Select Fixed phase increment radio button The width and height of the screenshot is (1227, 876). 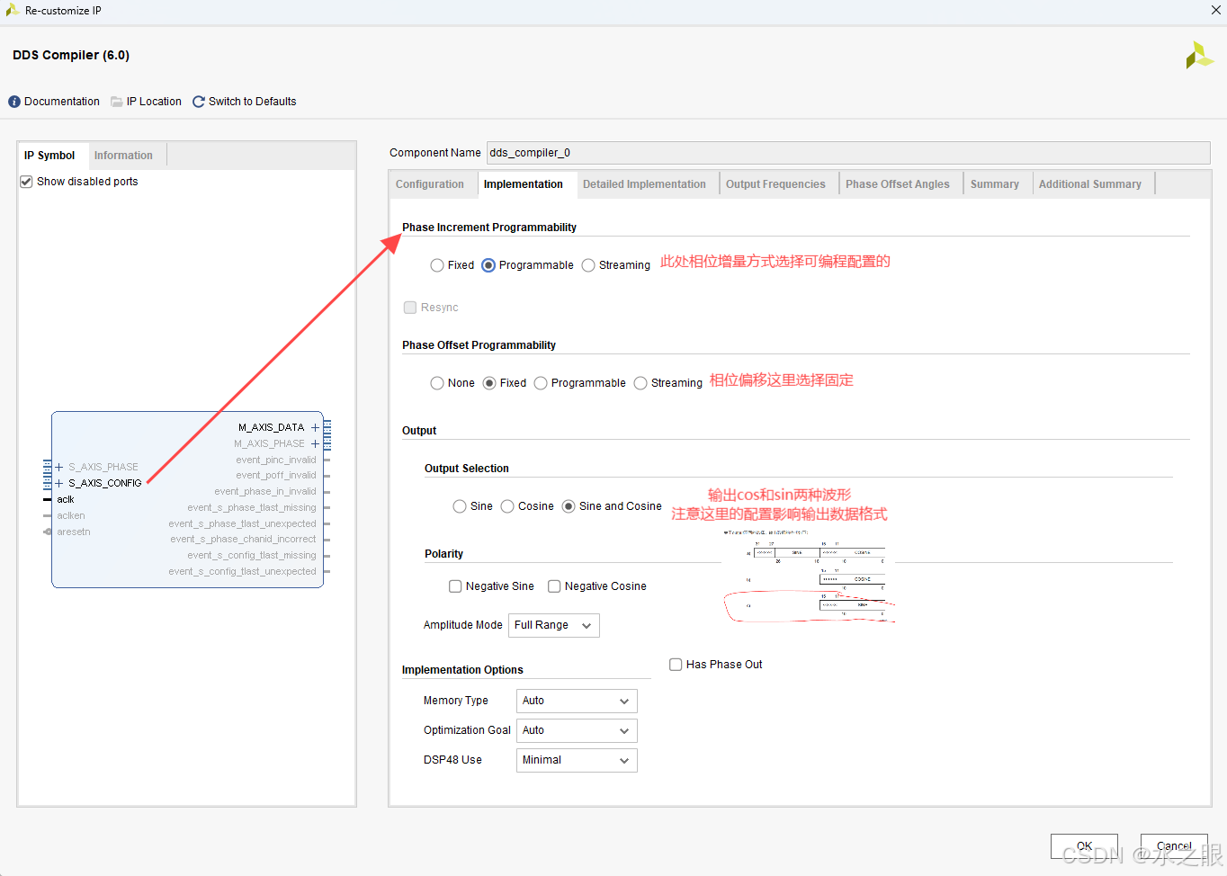coord(437,265)
